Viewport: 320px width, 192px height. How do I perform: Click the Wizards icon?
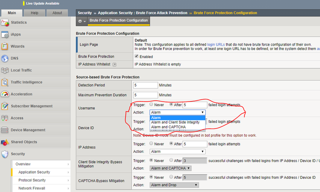(5, 46)
